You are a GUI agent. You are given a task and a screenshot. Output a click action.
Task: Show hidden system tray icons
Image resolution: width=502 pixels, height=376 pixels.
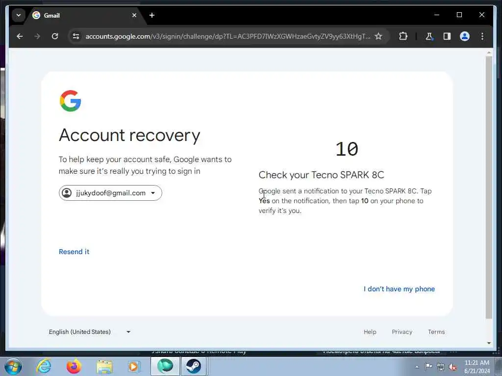point(417,367)
